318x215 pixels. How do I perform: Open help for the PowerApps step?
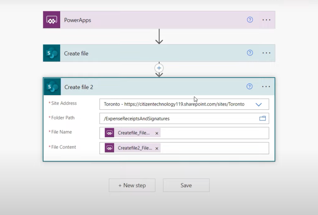[x=250, y=20]
